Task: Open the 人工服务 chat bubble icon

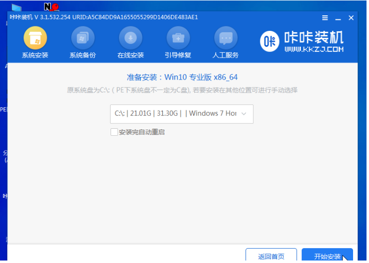Action: 226,38
